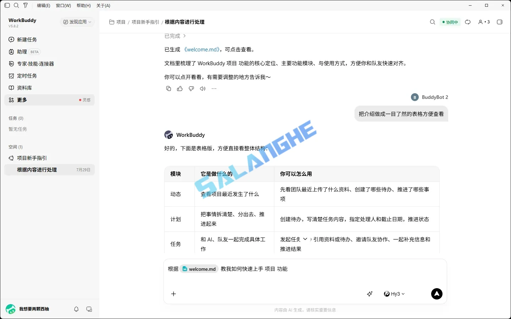Image resolution: width=511 pixels, height=319 pixels.
Task: Send the message with the arrow button
Action: (437, 294)
